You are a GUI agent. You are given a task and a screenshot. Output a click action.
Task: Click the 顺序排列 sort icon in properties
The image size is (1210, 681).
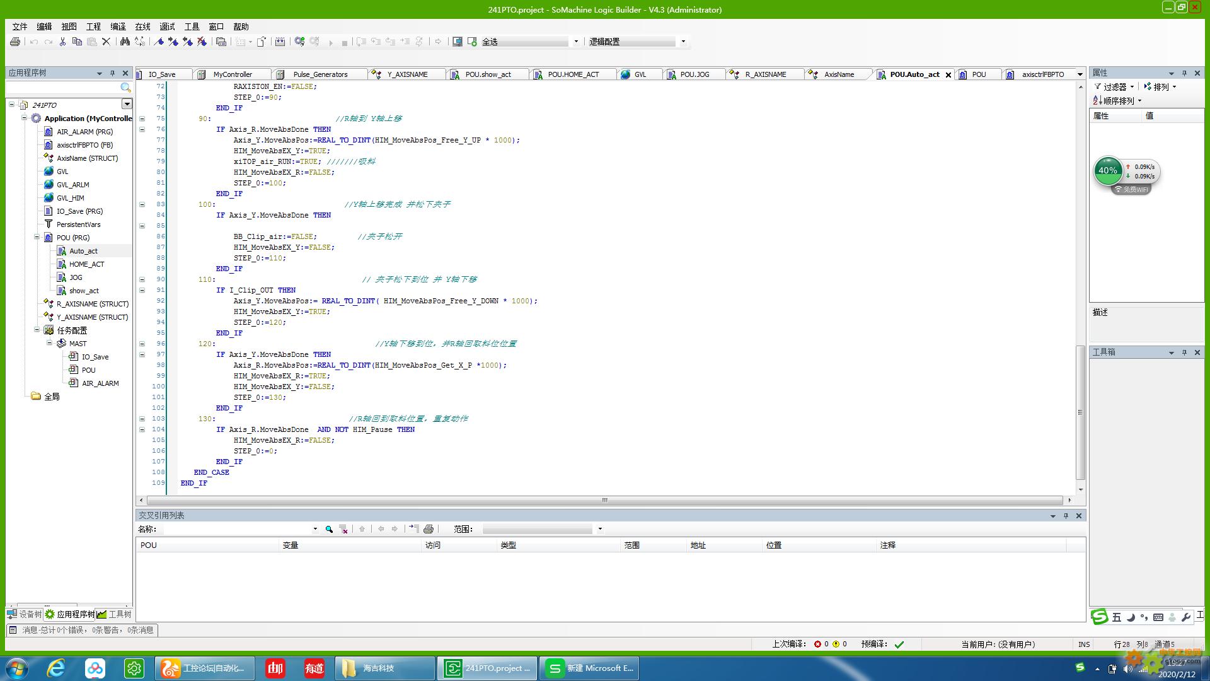[1097, 100]
